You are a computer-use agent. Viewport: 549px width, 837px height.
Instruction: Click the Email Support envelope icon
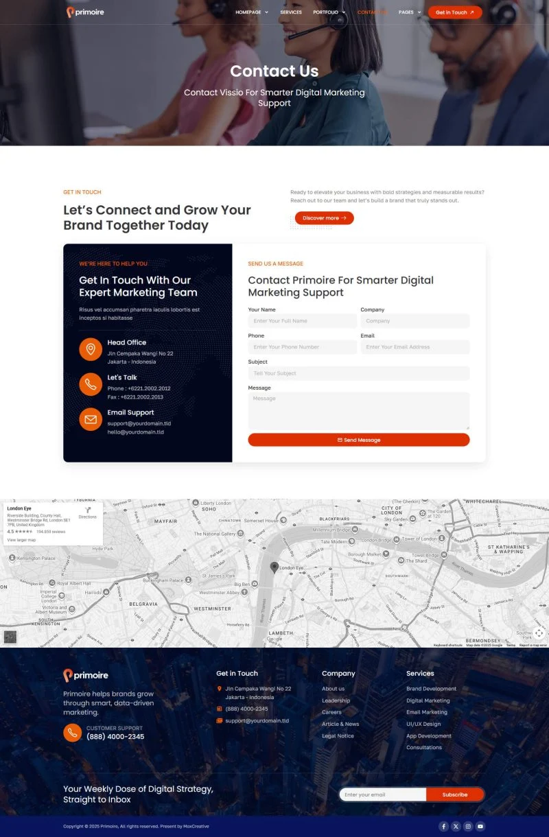pos(91,419)
